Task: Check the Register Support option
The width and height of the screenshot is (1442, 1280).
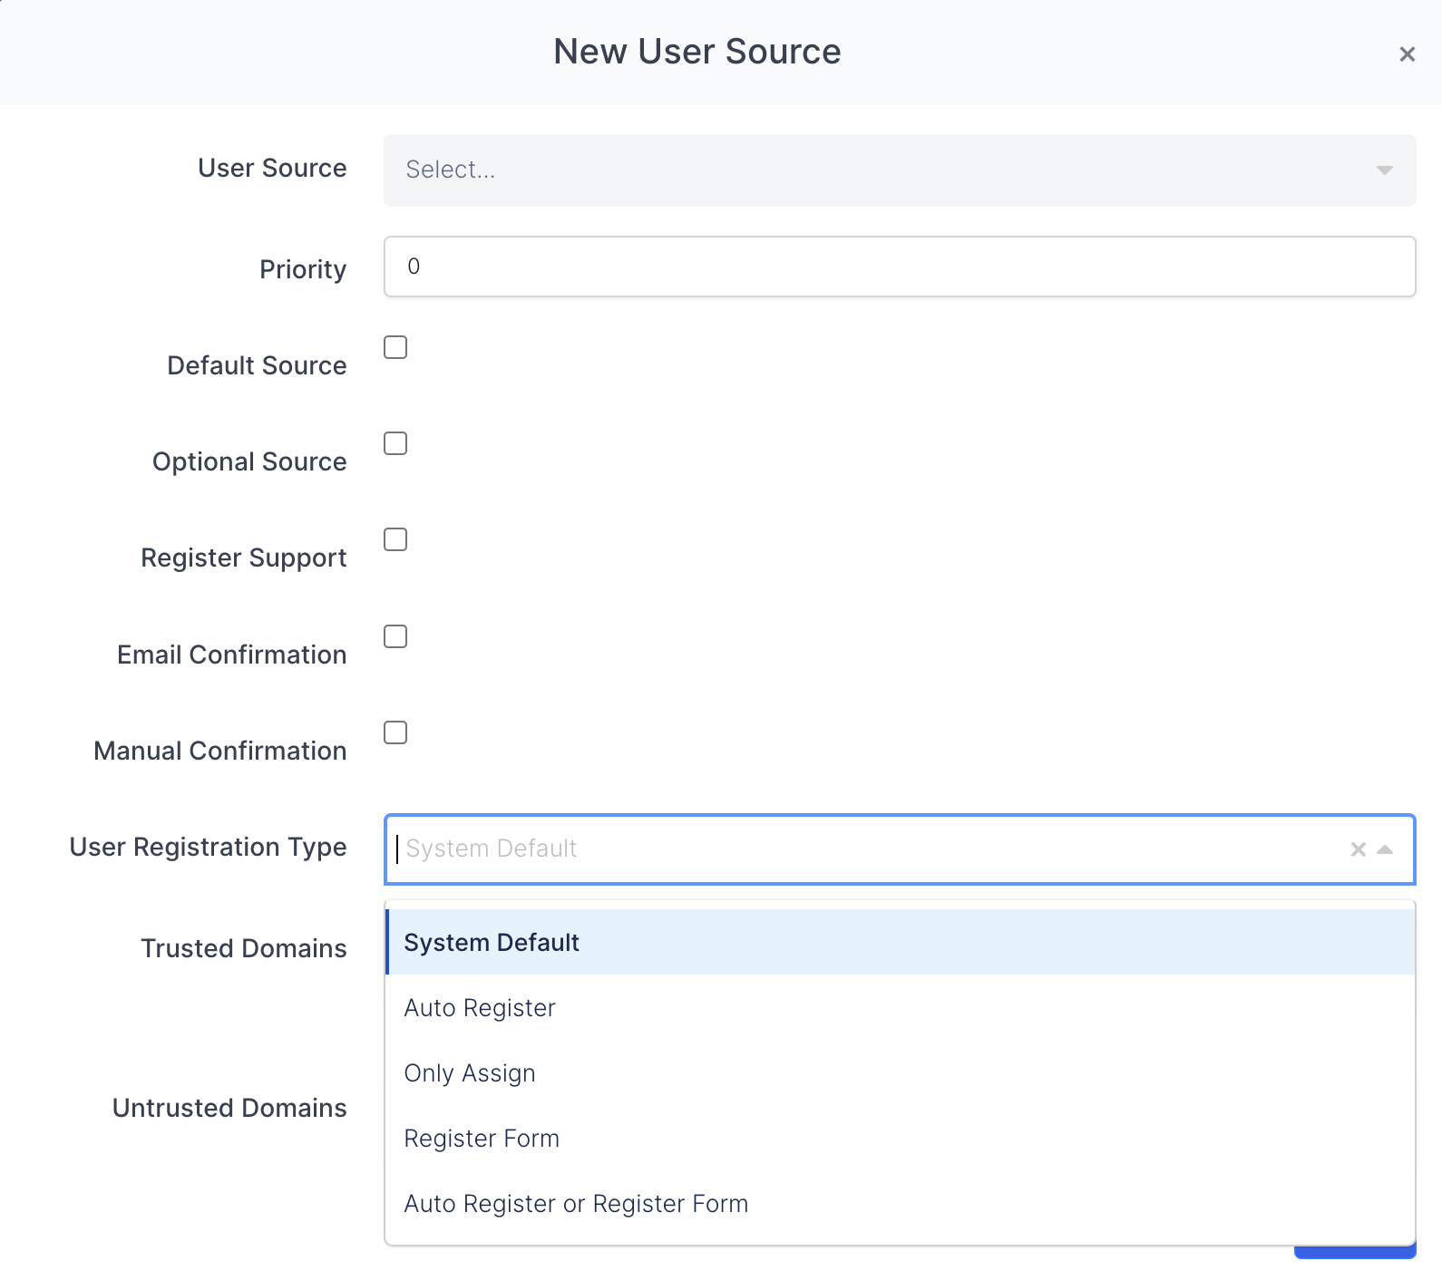Action: 395,540
